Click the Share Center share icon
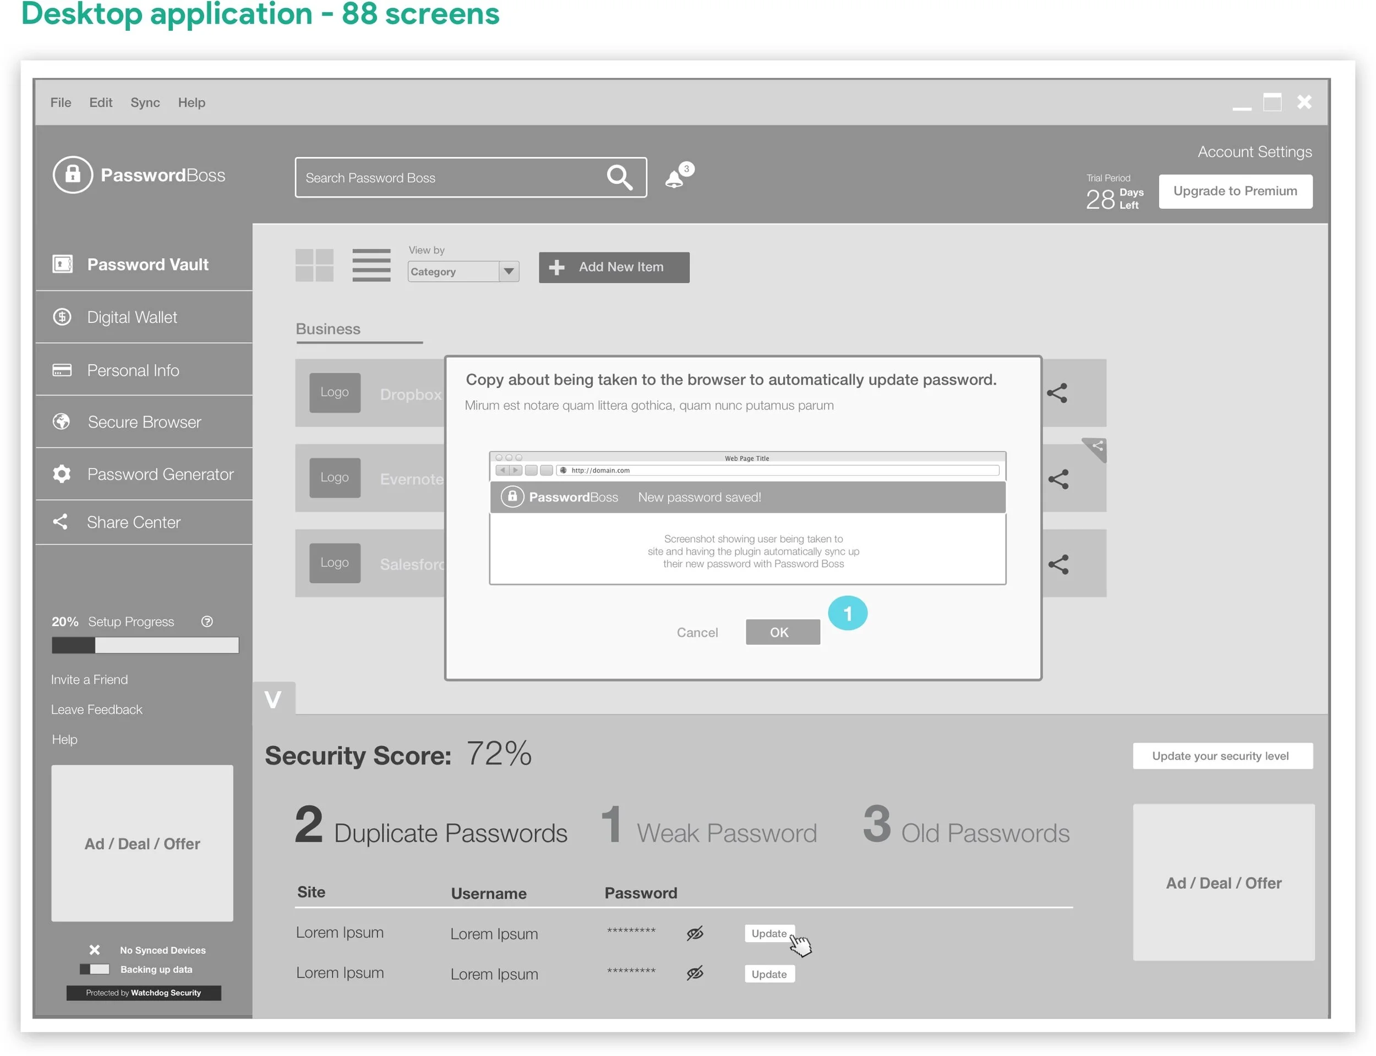The image size is (1376, 1056). [x=61, y=522]
